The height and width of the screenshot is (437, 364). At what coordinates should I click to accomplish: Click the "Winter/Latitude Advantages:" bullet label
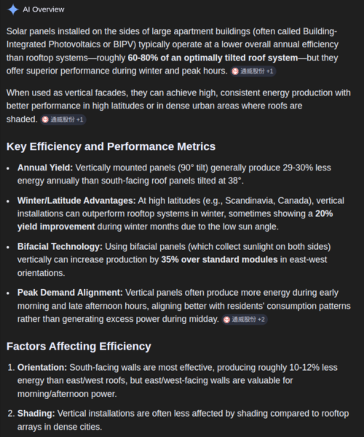coord(76,201)
